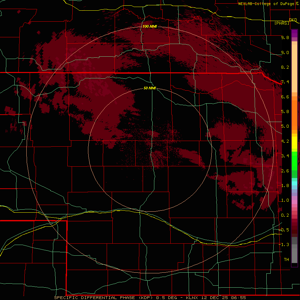
Task: Click the 50 NMI range ring label
Action: [x=150, y=88]
